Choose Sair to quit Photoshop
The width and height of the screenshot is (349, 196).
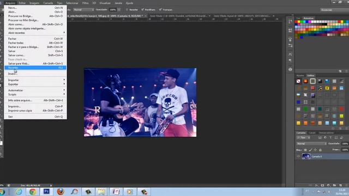point(35,117)
